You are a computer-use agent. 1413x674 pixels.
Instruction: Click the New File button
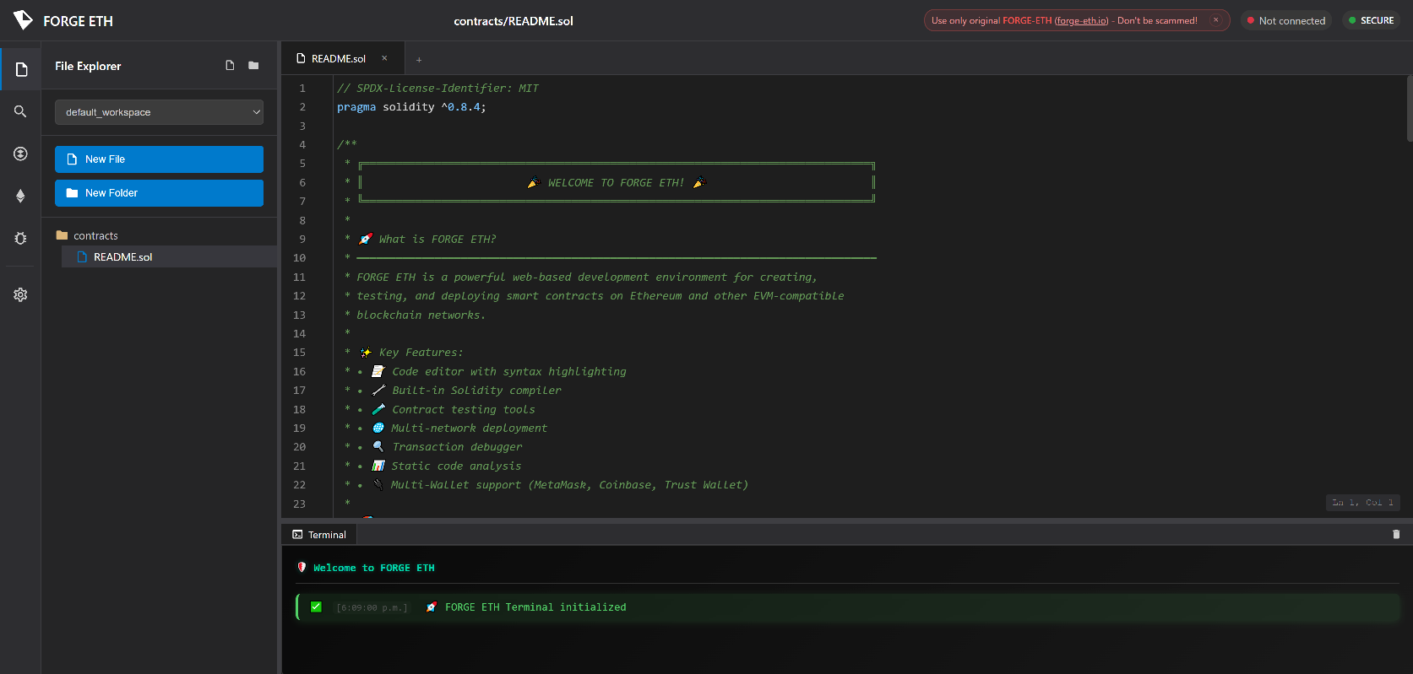(159, 159)
